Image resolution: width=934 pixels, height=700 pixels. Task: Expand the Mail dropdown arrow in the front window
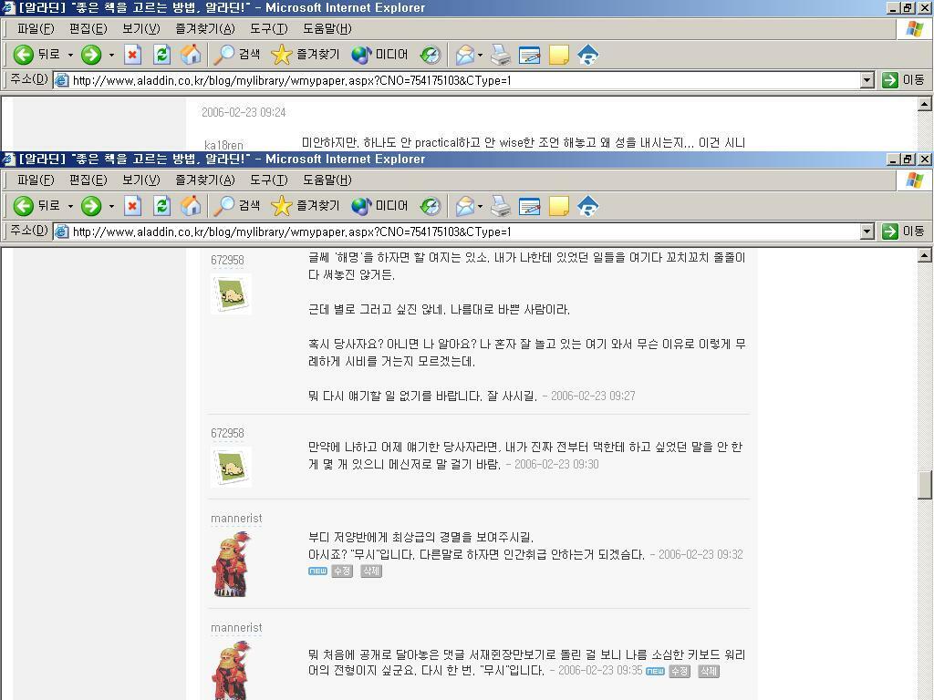[481, 207]
